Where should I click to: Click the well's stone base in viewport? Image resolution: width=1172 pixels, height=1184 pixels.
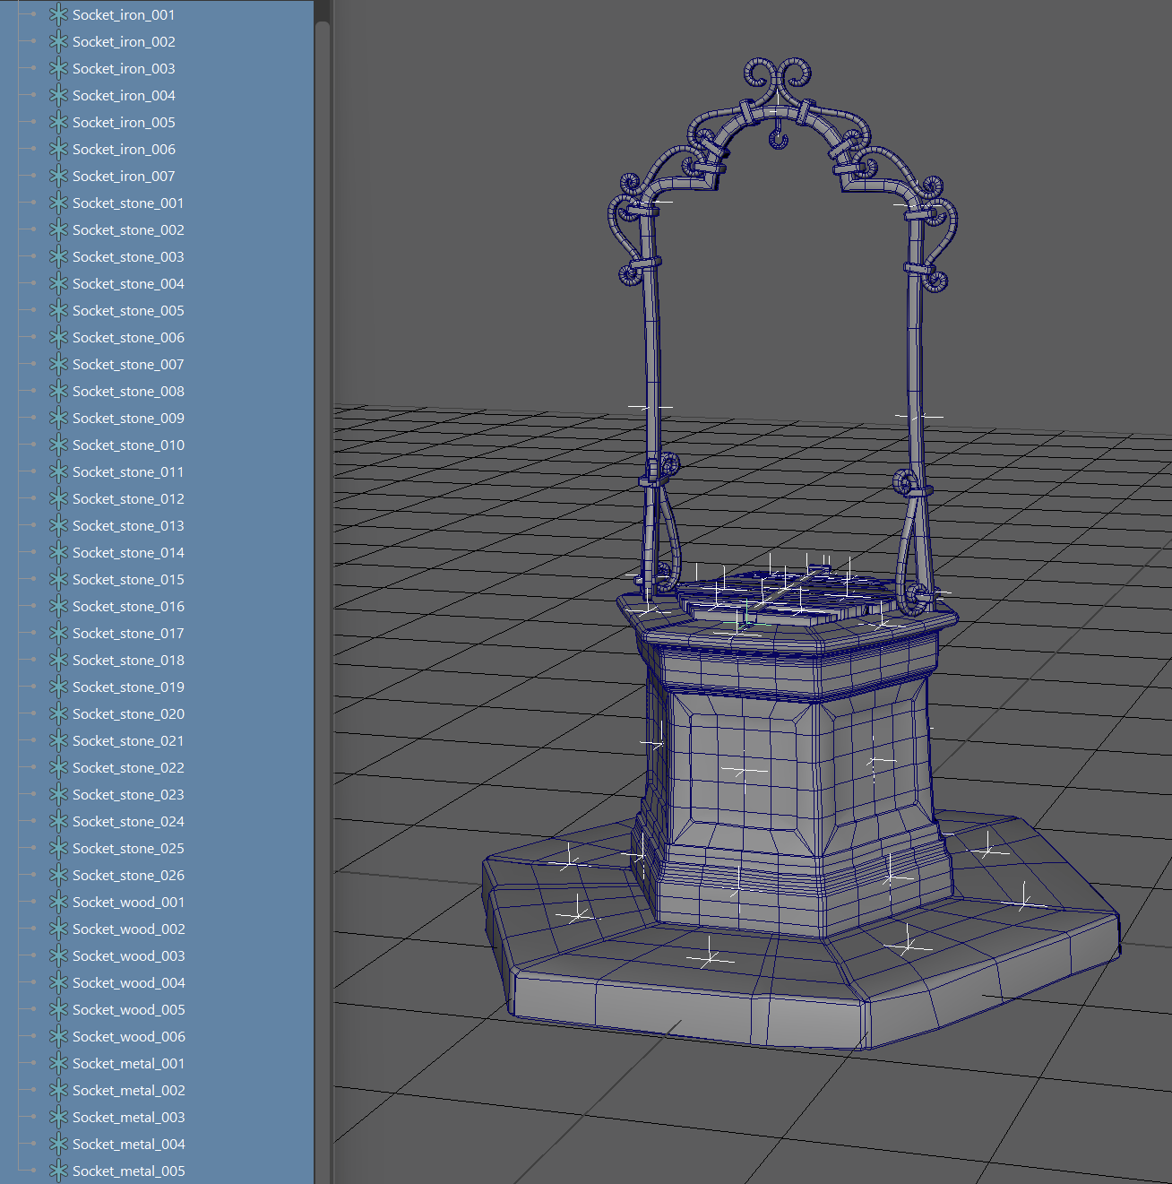[681, 995]
